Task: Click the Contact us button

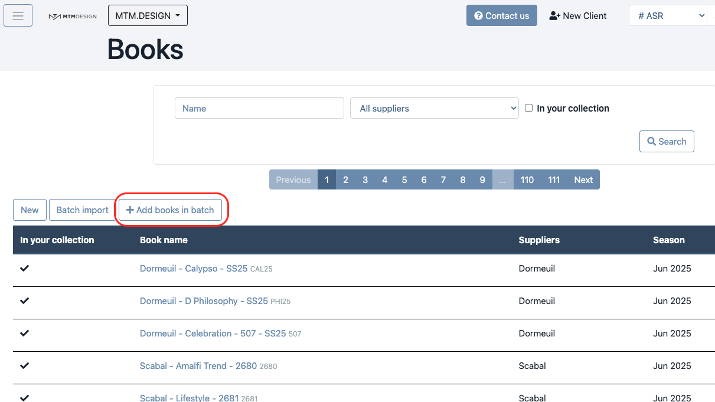Action: click(502, 16)
